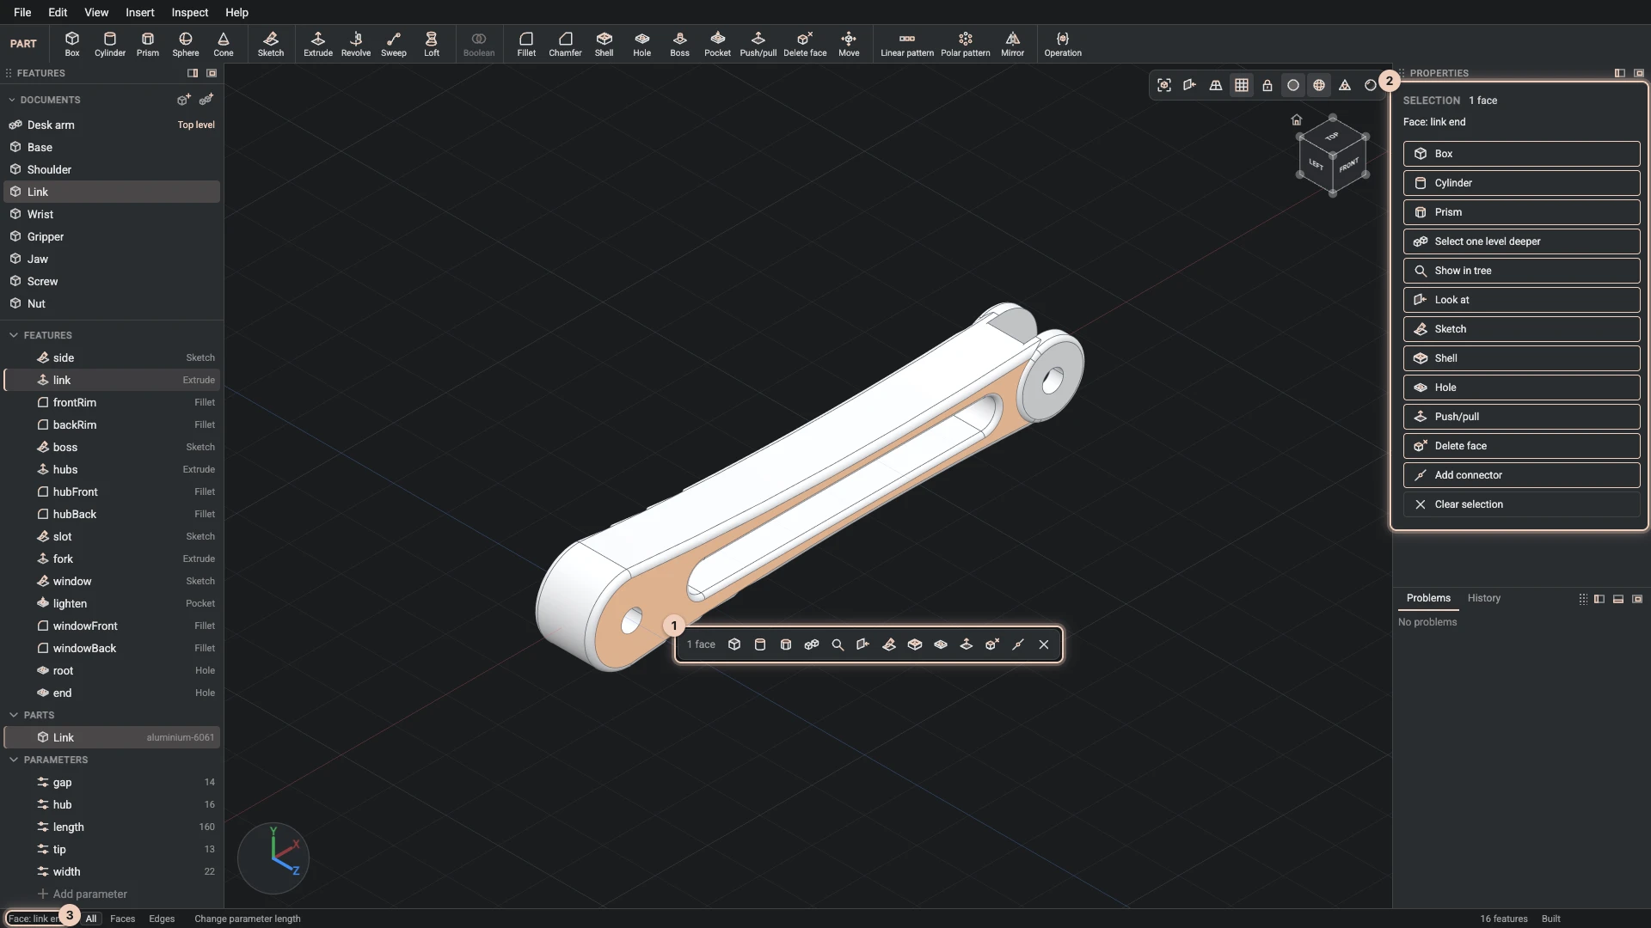Click Add parameter link
The height and width of the screenshot is (928, 1651).
(x=82, y=894)
